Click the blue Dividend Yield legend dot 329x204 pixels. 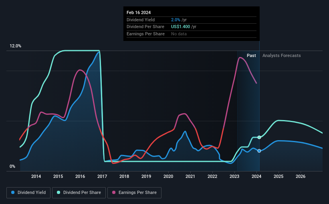(13, 192)
